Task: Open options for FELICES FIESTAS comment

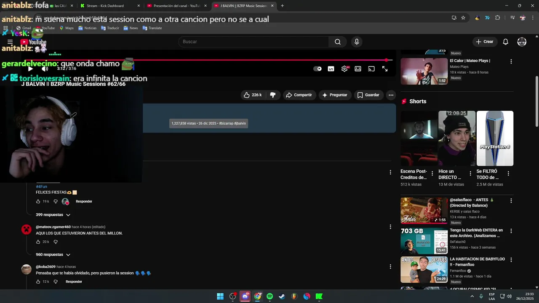Action: [x=390, y=172]
